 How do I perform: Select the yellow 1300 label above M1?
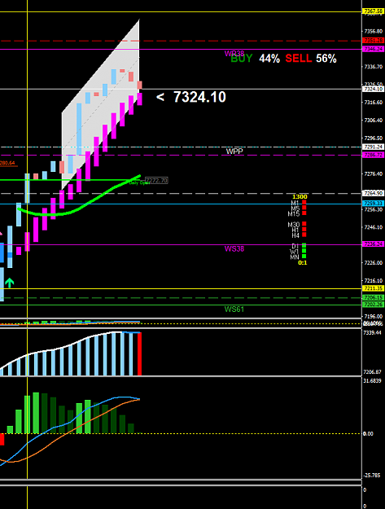tap(300, 197)
